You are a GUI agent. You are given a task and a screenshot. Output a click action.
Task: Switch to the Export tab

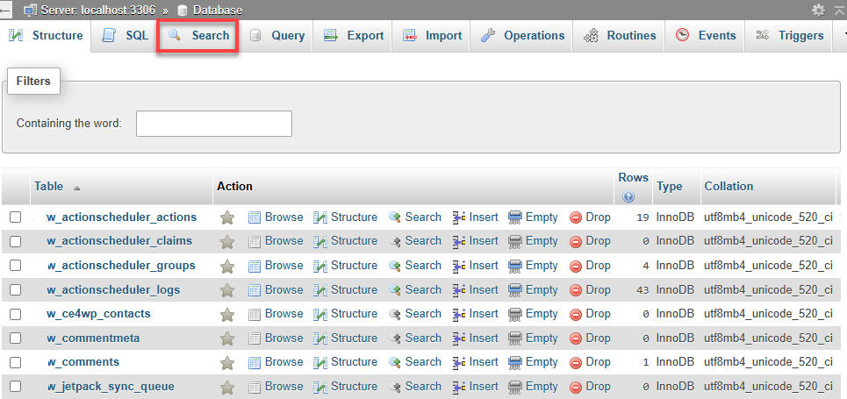click(354, 36)
